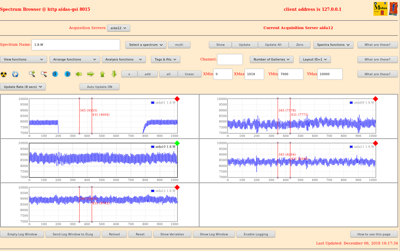Open the View functions menu
Viewport: 400px width, 251px height.
tap(24, 59)
